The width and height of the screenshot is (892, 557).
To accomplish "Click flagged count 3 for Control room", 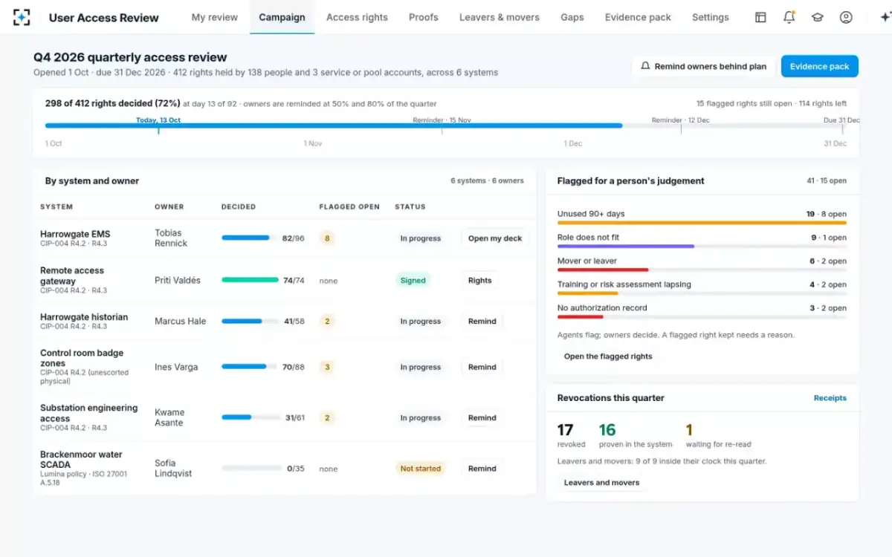I will (x=326, y=367).
